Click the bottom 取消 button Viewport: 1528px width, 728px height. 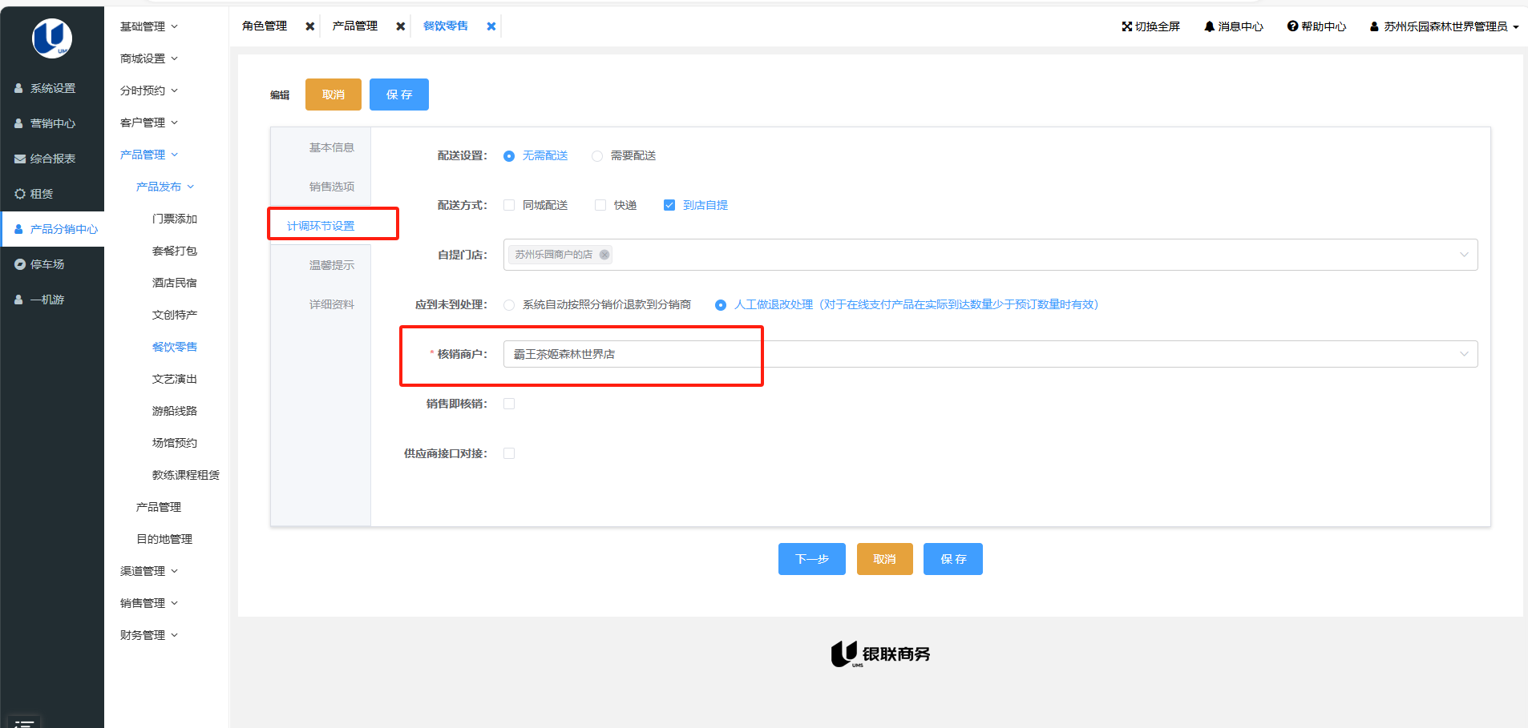(x=885, y=559)
